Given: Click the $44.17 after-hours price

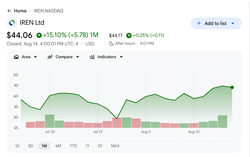Looking at the screenshot, I should (116, 36).
